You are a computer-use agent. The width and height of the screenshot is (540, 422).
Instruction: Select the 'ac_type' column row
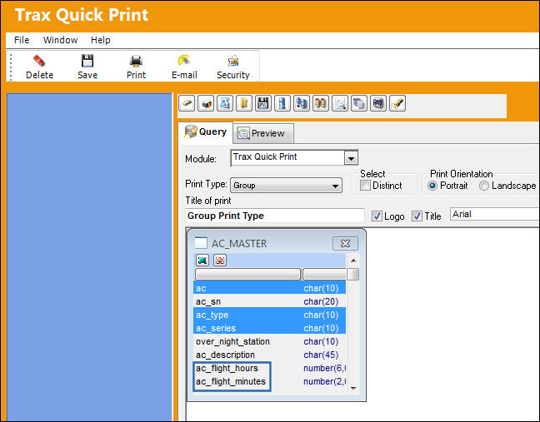(x=269, y=315)
